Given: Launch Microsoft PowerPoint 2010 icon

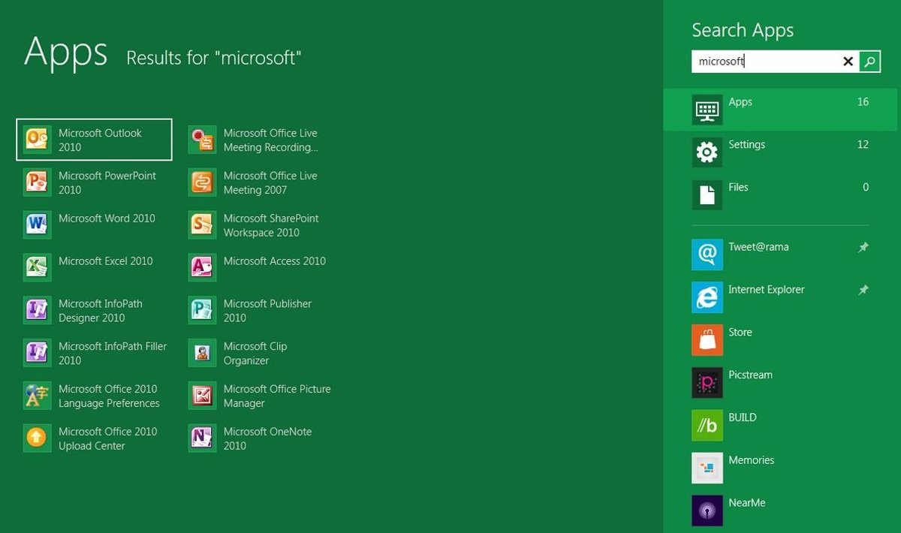Looking at the screenshot, I should click(38, 182).
